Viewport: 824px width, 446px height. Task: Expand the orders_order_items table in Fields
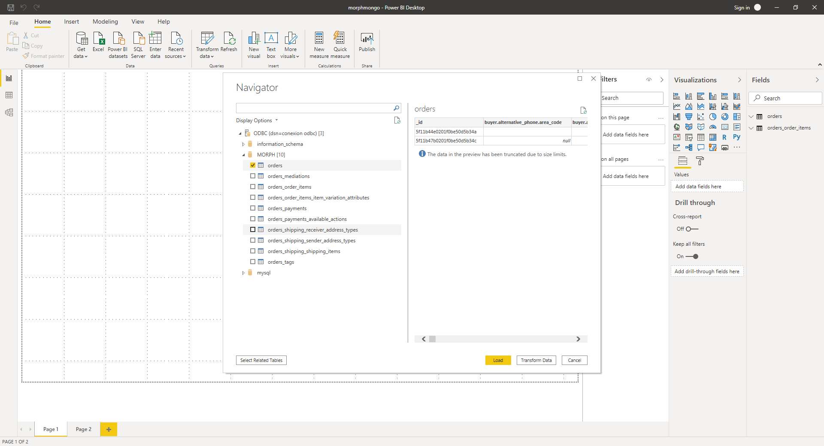(751, 128)
